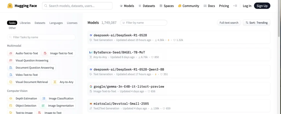Click the Community icon in navbar
Screen dimensions: 281x114
179,6
